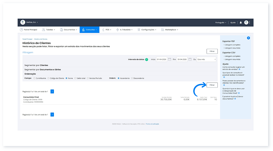The height and width of the screenshot is (151, 273).
Task: Open the calendar picker for Fim date
Action: click(190, 59)
